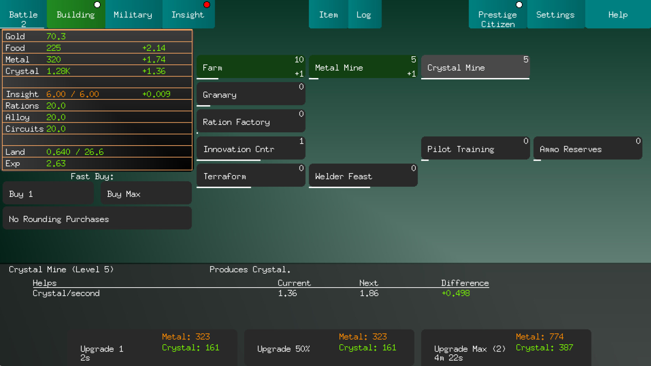Image resolution: width=651 pixels, height=366 pixels.
Task: Set fast buy to Buy 1
Action: (x=48, y=193)
